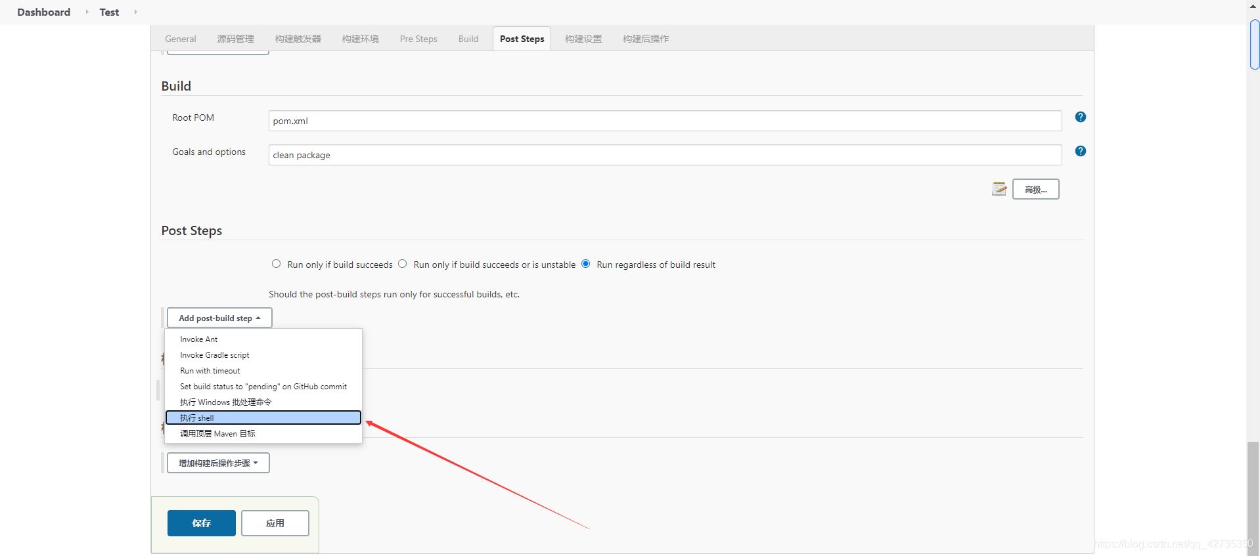The width and height of the screenshot is (1260, 556).
Task: Click the 应用 apply button
Action: [275, 523]
